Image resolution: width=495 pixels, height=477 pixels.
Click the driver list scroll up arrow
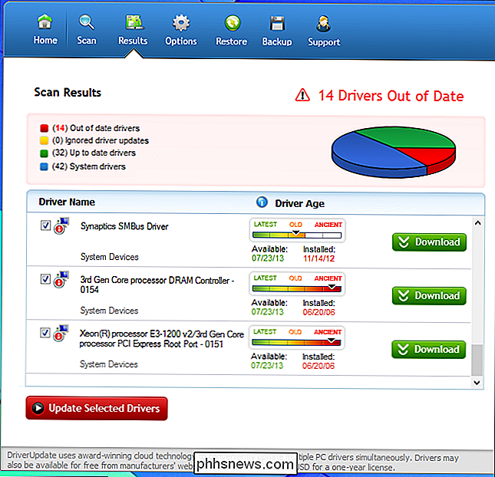pyautogui.click(x=477, y=223)
